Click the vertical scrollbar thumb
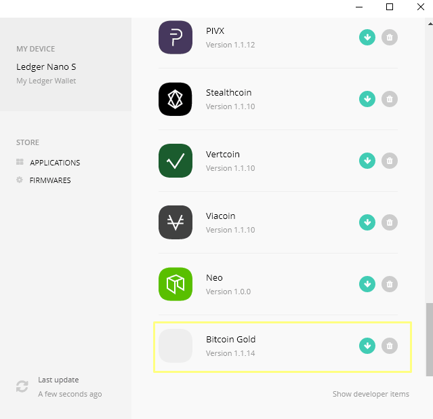 tap(428, 339)
